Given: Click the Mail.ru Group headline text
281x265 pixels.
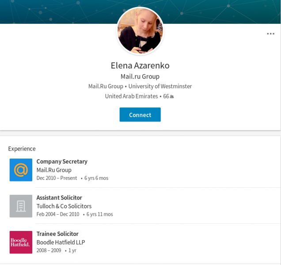Looking at the screenshot, I should 140,76.
